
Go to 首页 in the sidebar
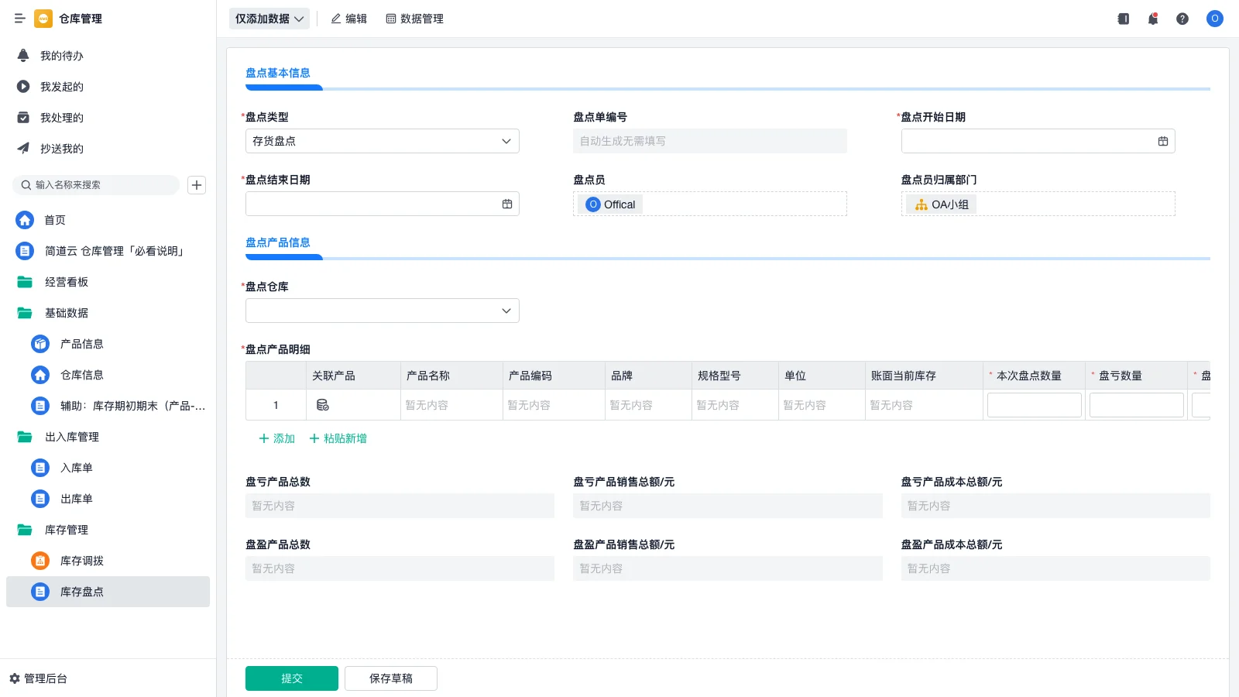coord(54,220)
